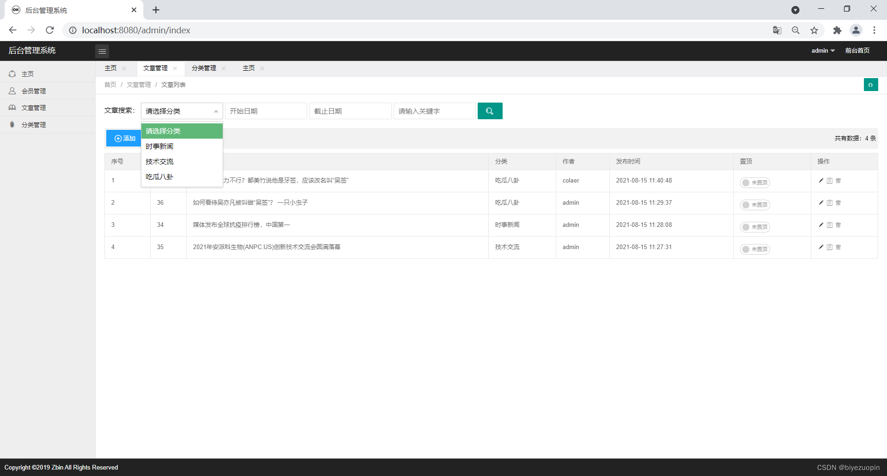The height and width of the screenshot is (476, 887).
Task: Click the blue 添加 button
Action: click(124, 138)
